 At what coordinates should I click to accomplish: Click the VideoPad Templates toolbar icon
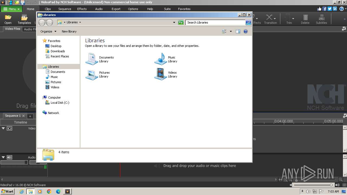pyautogui.click(x=24, y=19)
